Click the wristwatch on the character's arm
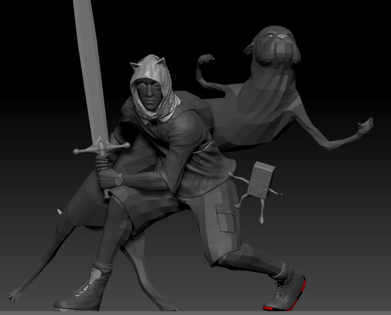Screen dimensions: 391x315 pyautogui.click(x=119, y=180)
